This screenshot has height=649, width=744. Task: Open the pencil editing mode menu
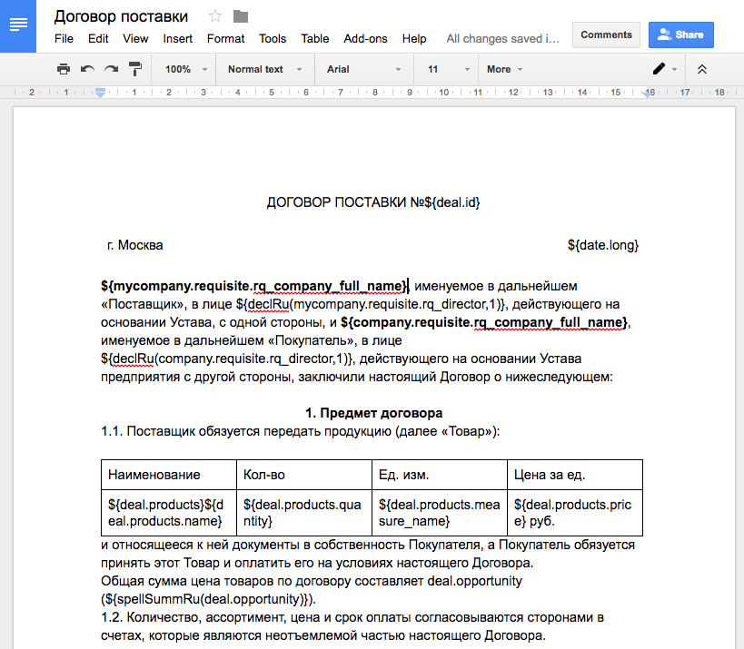click(665, 69)
